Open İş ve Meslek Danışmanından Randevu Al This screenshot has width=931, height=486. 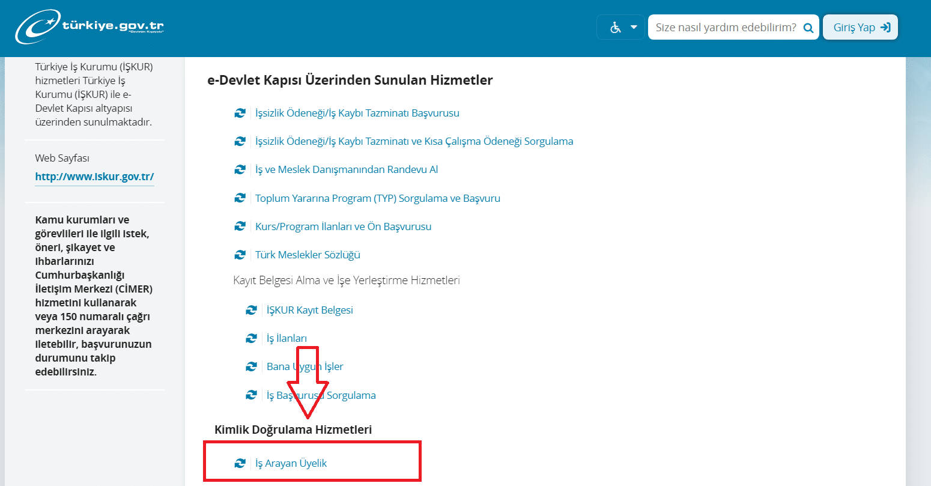click(x=347, y=169)
